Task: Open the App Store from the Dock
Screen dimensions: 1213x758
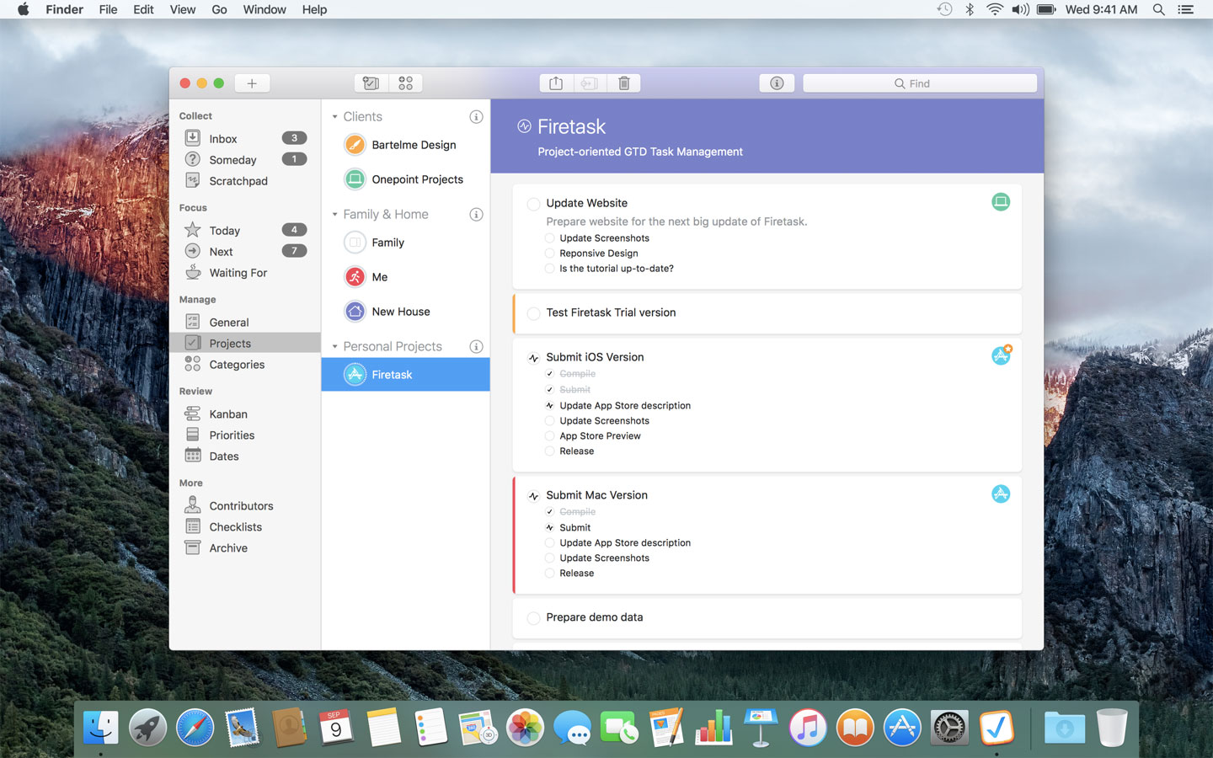Action: point(902,728)
